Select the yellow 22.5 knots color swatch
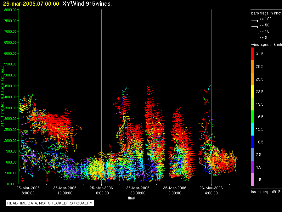The image size is (282, 212). 253,92
